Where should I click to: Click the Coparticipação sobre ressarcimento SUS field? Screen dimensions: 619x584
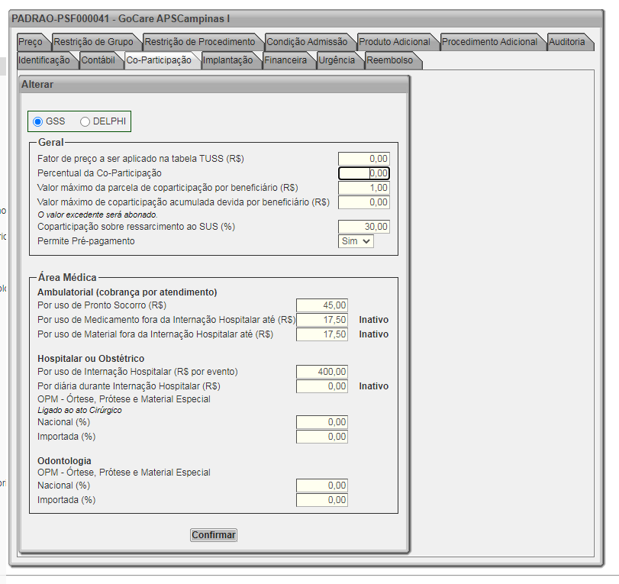364,227
